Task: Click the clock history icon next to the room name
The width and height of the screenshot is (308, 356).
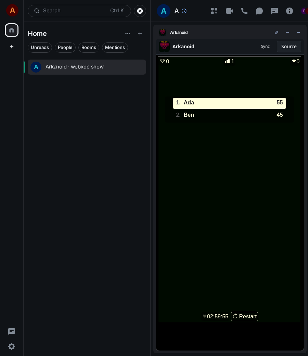Action: (184, 11)
